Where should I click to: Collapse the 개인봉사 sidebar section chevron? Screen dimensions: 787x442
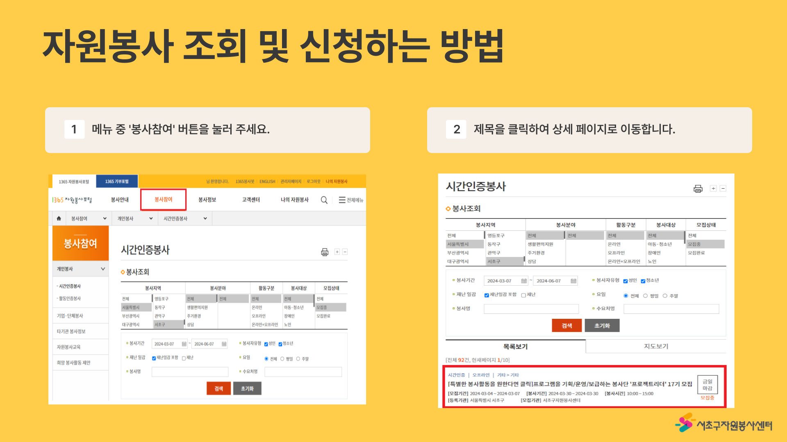pos(103,269)
